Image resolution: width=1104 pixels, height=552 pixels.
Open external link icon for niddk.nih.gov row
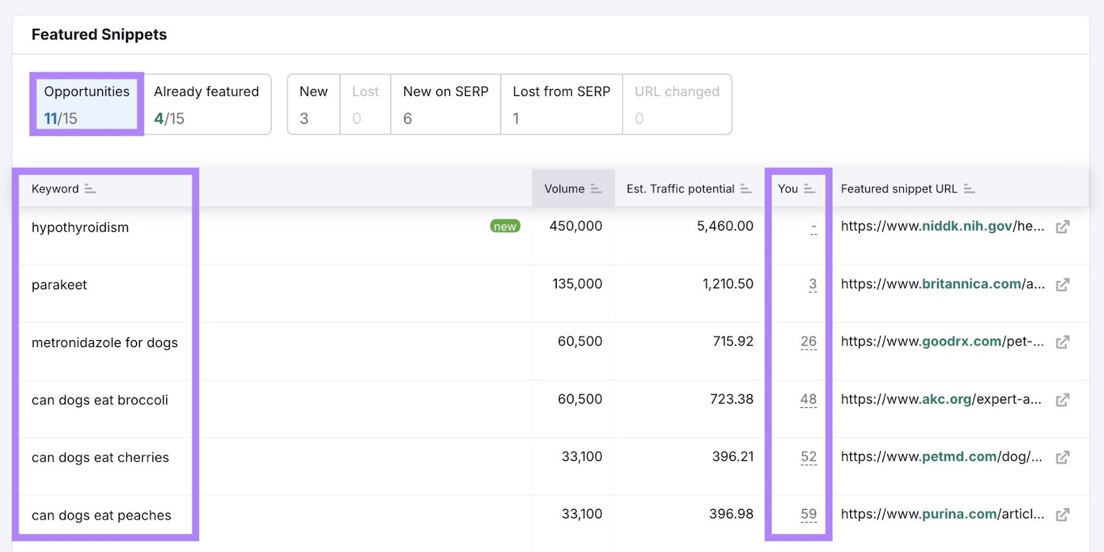(1063, 227)
